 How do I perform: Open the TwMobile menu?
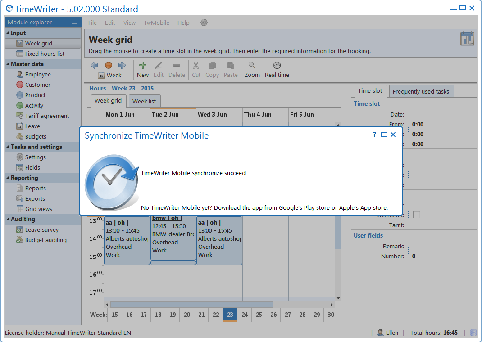click(156, 22)
